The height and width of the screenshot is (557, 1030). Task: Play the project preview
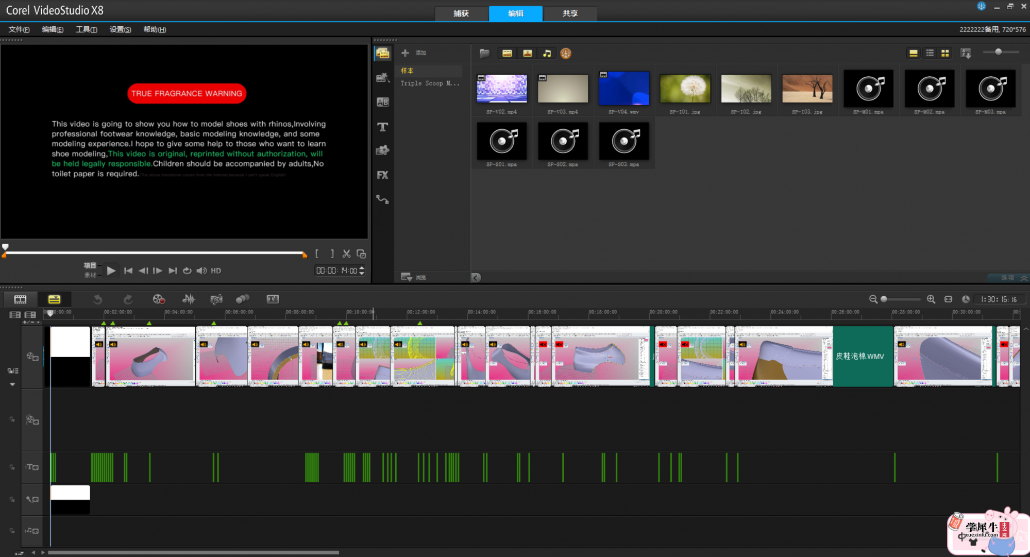(x=111, y=271)
